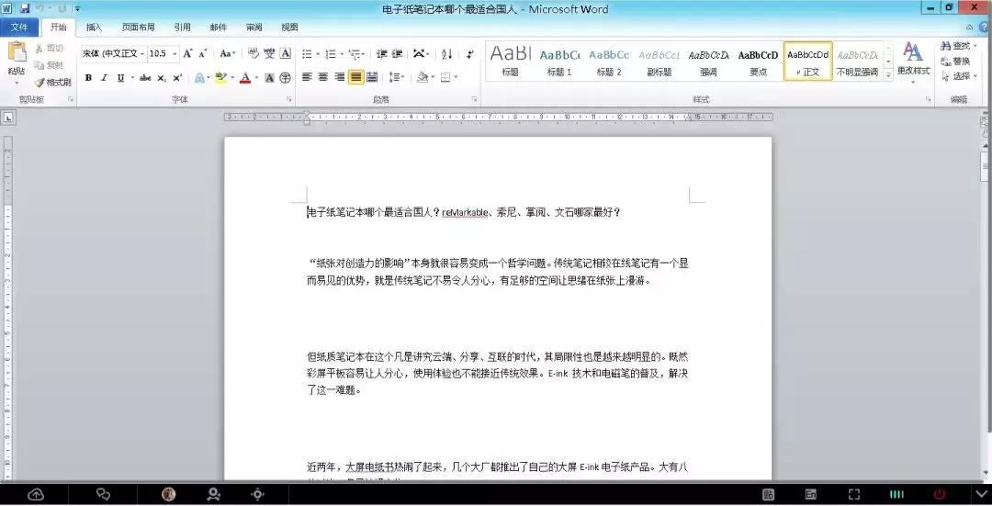Shrink font size with smaller A icon
The height and width of the screenshot is (506, 992).
click(202, 54)
